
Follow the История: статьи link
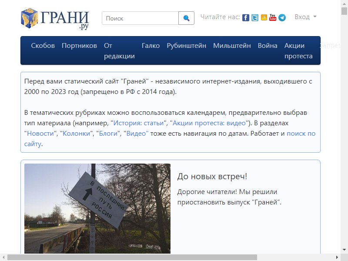(138, 123)
